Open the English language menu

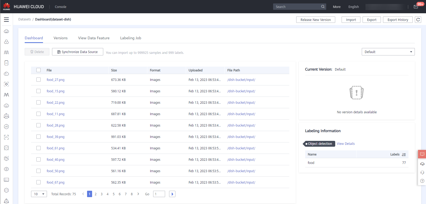pos(353,7)
